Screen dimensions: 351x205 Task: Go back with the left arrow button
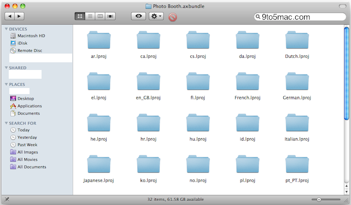10,16
